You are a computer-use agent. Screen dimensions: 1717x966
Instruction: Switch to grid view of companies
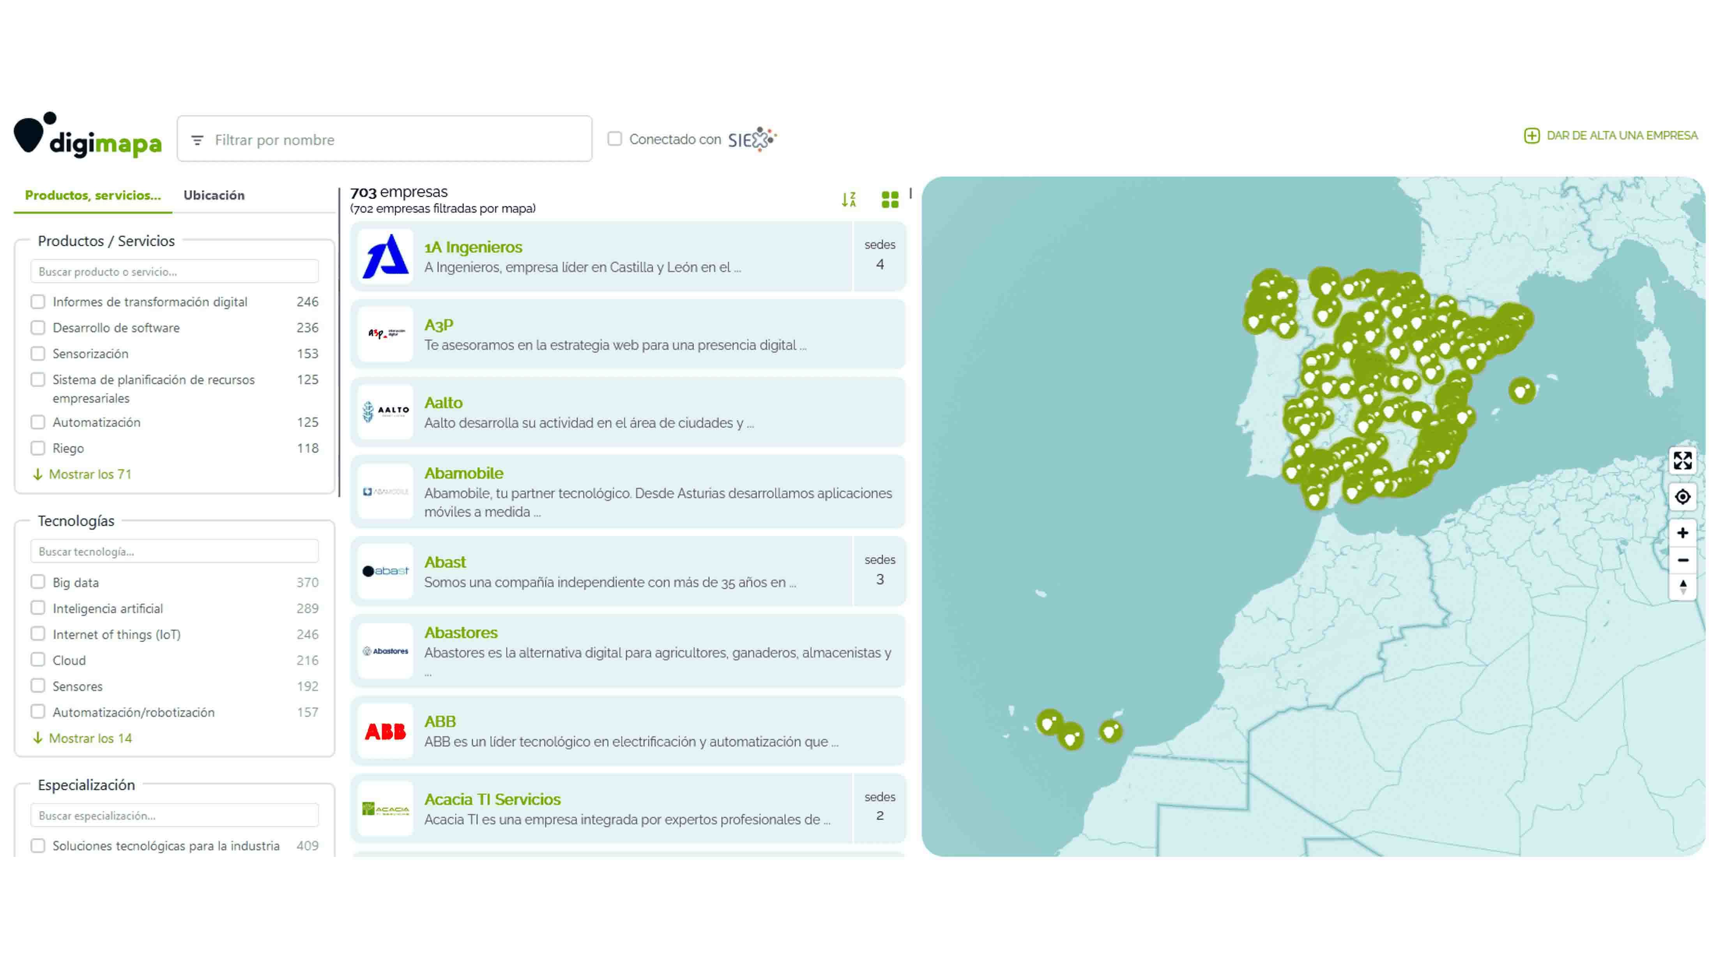(890, 199)
